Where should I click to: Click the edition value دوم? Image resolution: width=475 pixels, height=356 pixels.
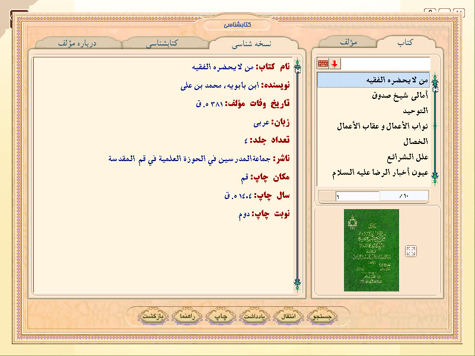pos(244,214)
